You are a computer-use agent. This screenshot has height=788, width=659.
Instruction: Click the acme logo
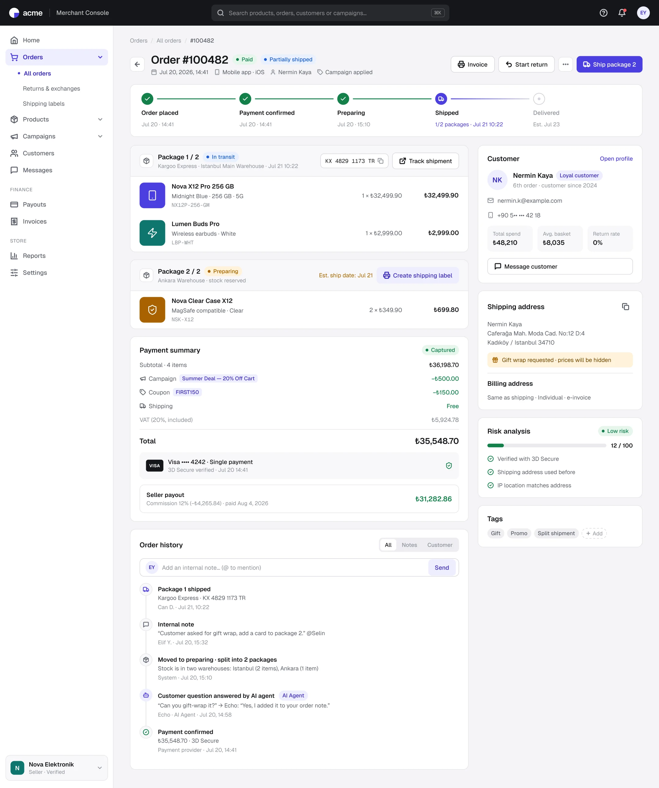(x=26, y=13)
